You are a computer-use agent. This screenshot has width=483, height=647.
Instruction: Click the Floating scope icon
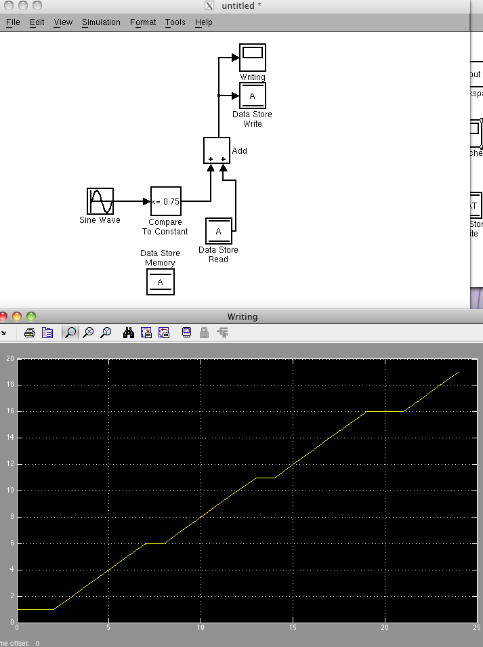(186, 333)
